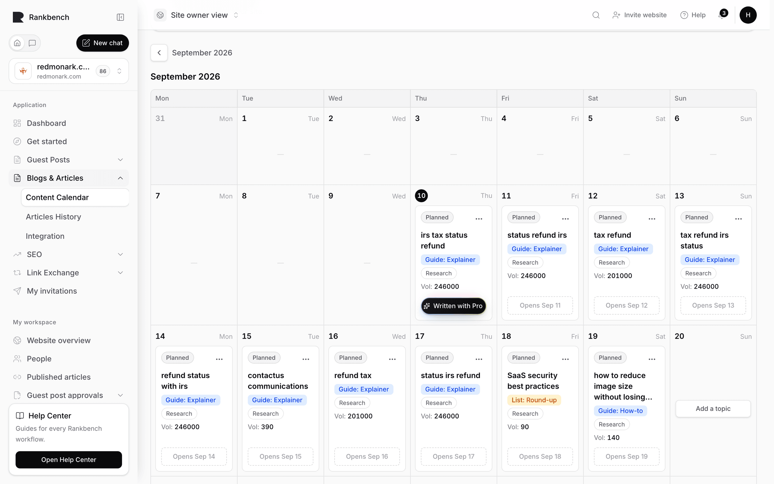Open the Help link in header
The height and width of the screenshot is (484, 774).
click(693, 15)
